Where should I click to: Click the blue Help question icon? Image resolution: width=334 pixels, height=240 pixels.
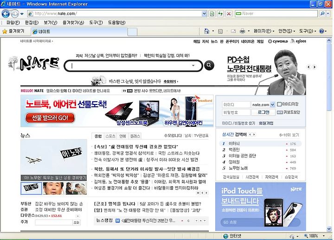pyautogui.click(x=321, y=31)
